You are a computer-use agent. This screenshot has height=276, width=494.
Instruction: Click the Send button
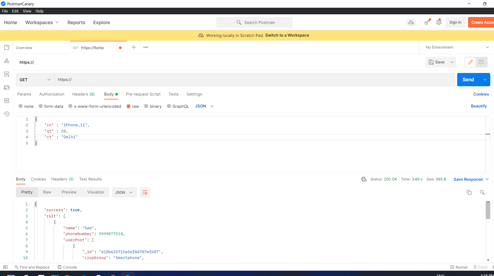tap(468, 80)
